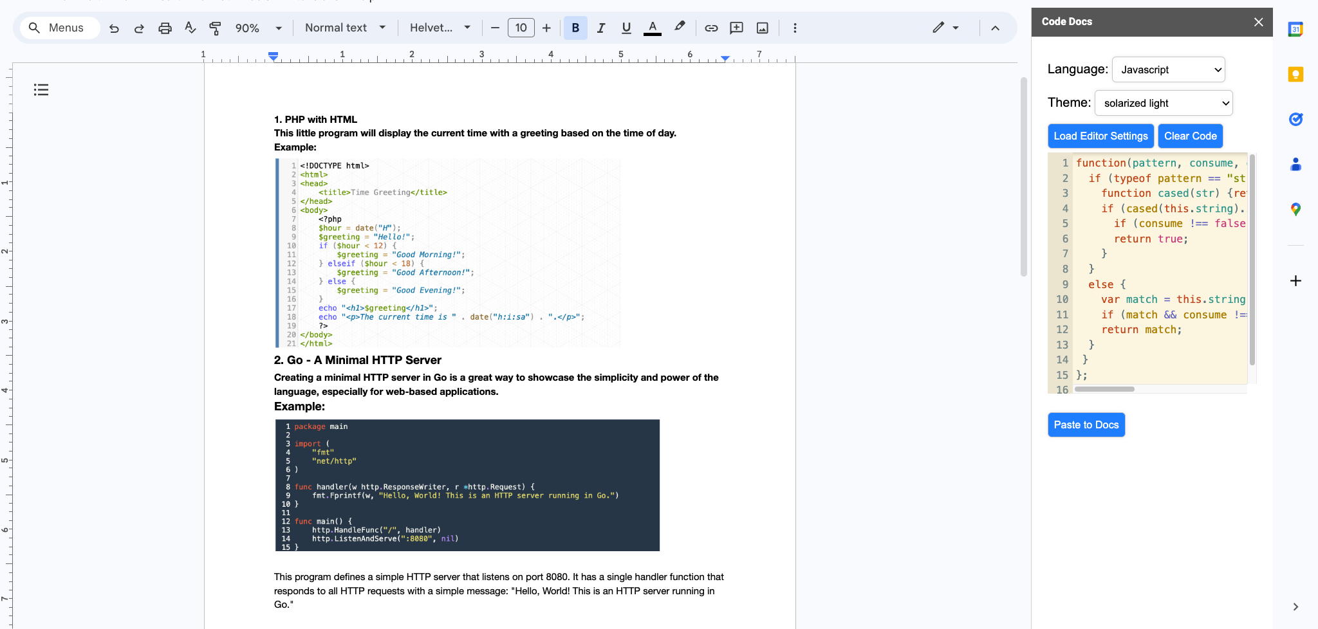This screenshot has width=1318, height=629.
Task: Click the Insert image icon
Action: pos(763,28)
